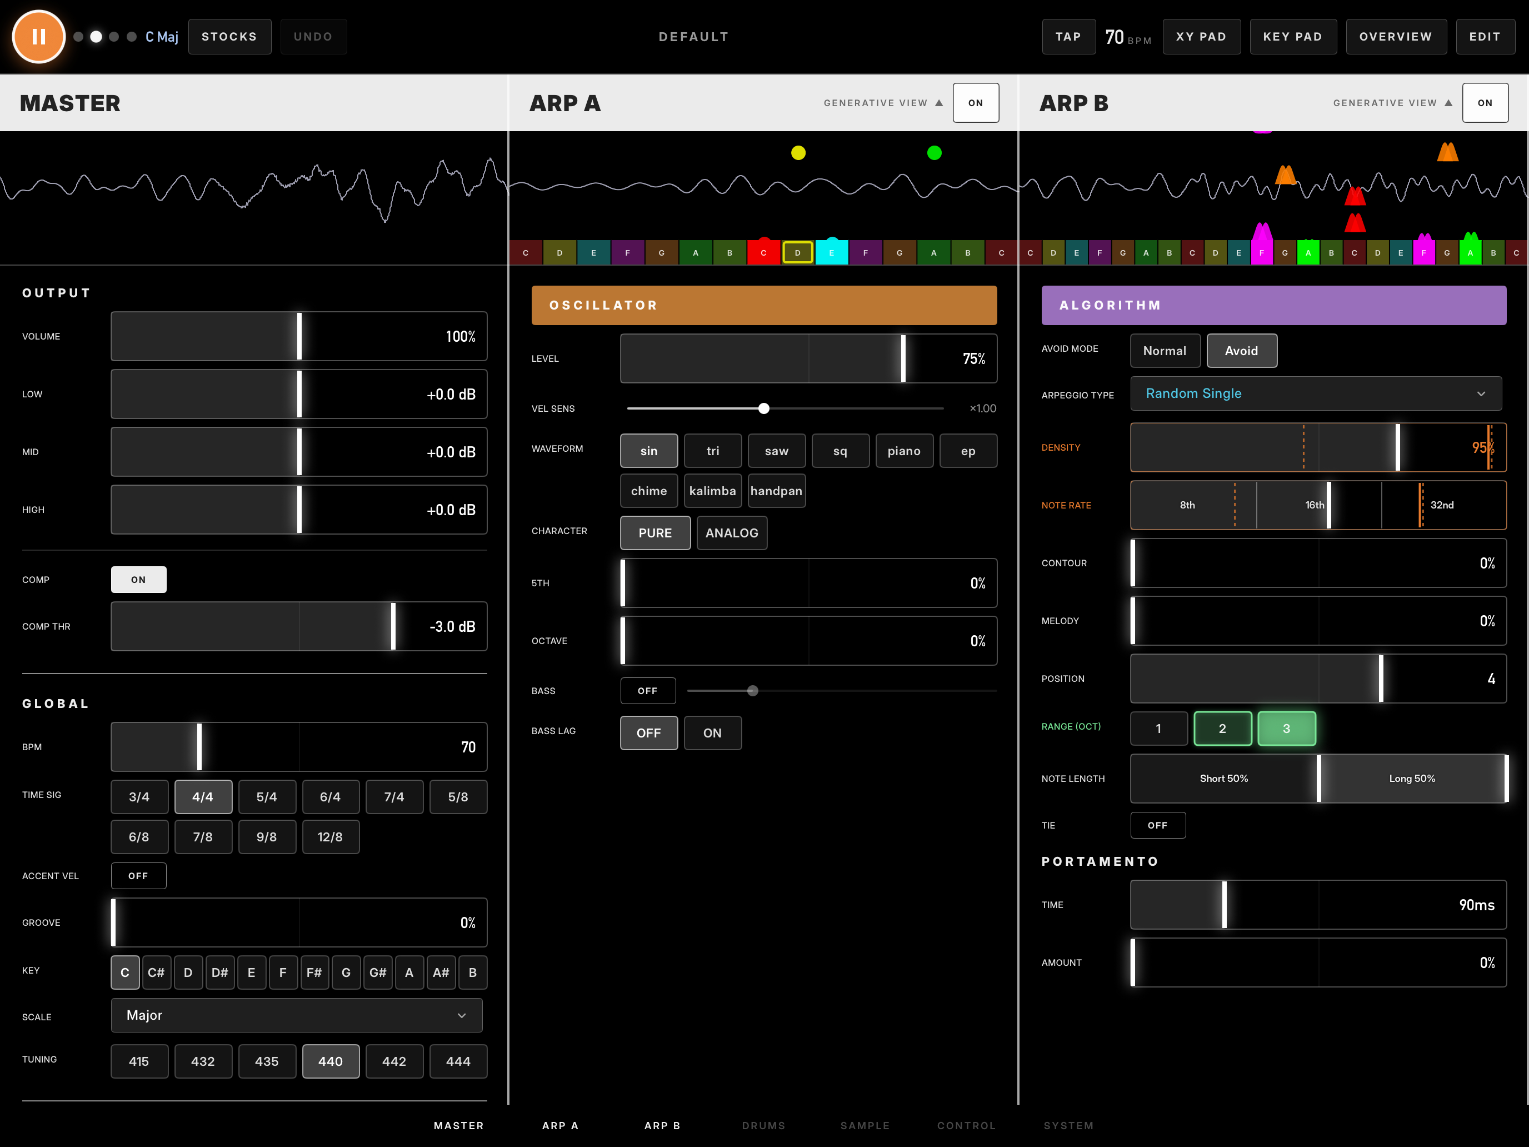Click the ALGORITHM section header

(1274, 305)
